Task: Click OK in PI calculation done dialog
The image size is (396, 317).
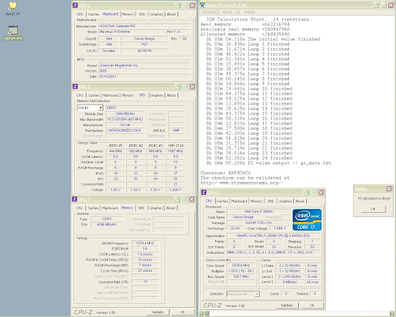Action: 373,209
